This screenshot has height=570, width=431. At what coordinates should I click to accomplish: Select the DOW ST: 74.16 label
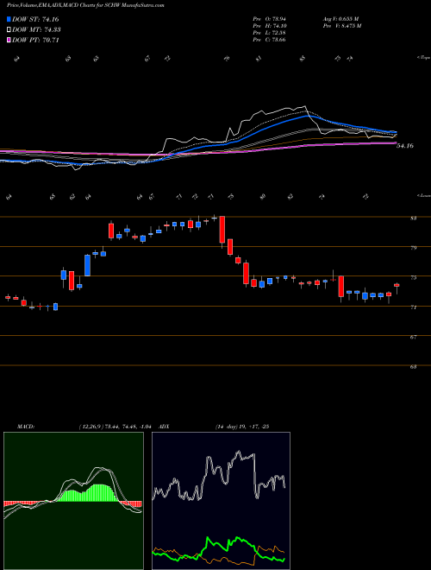point(35,20)
